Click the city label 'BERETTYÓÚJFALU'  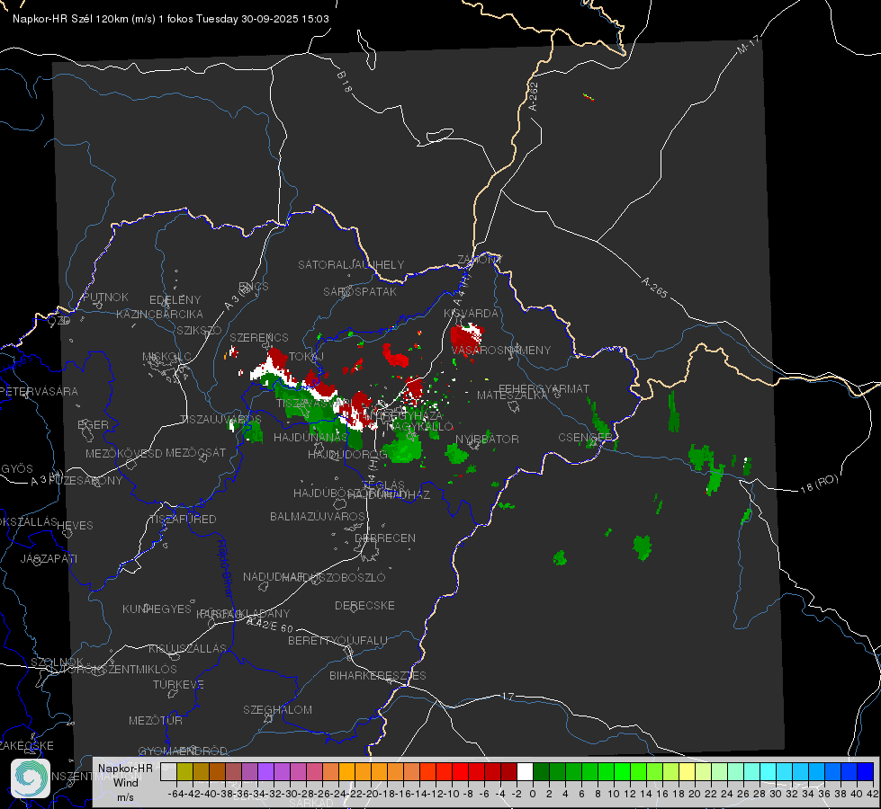coord(337,640)
